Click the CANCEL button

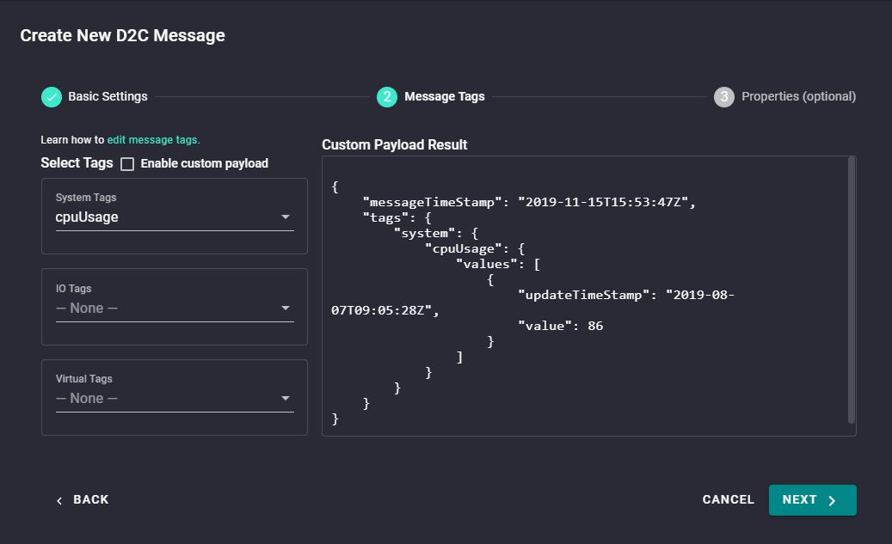coord(729,499)
